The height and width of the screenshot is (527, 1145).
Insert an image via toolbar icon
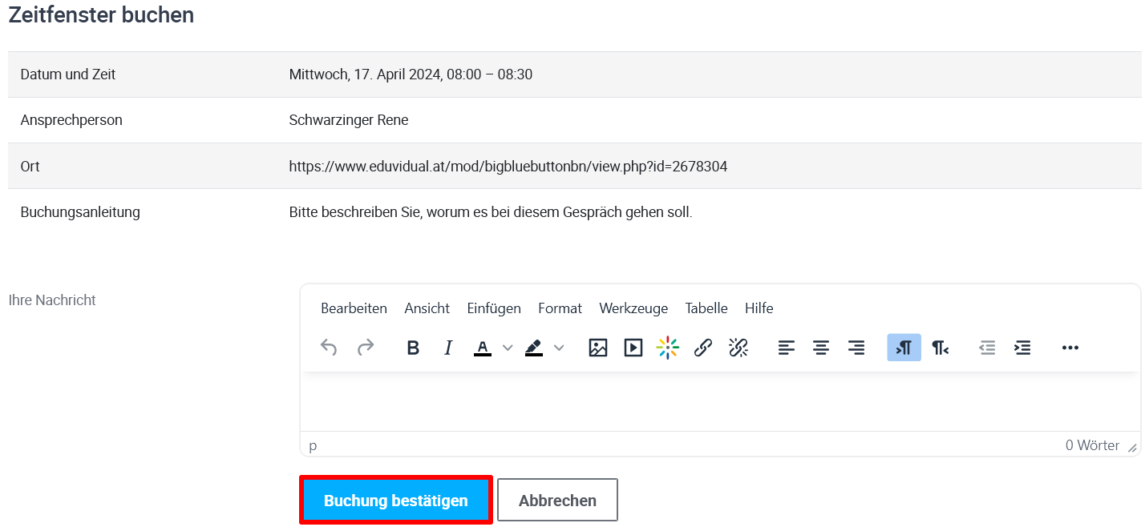tap(598, 348)
